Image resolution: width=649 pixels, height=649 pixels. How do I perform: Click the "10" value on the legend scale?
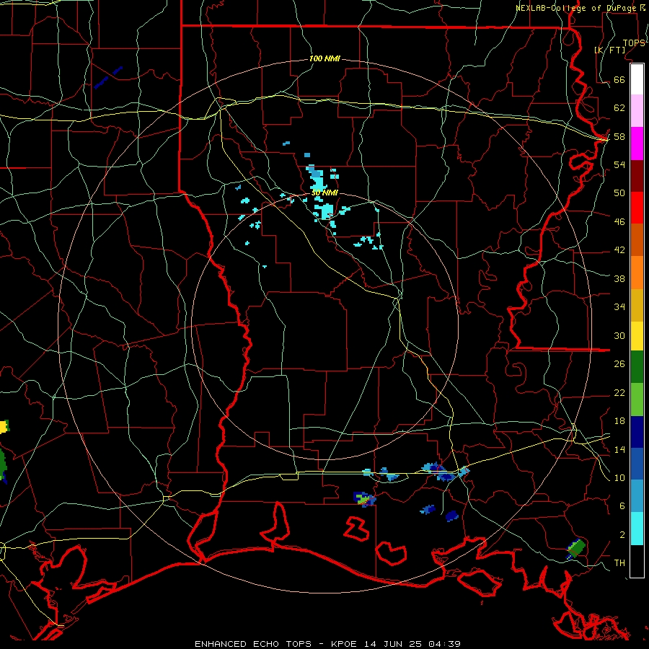619,478
